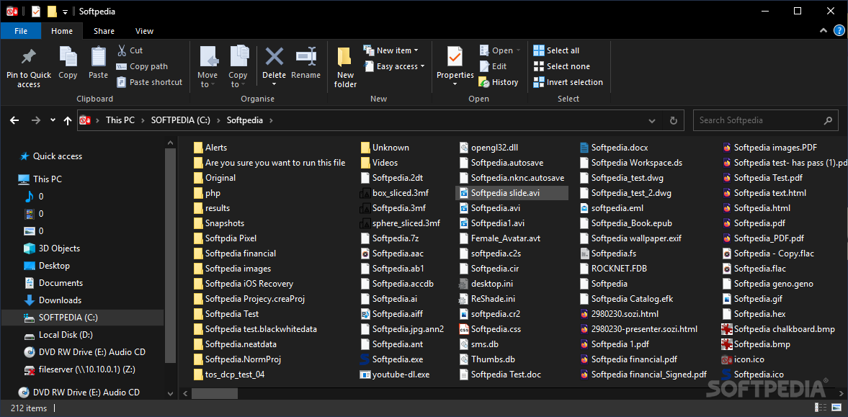848x417 pixels.
Task: Select the Softpedia.css file
Action: pyautogui.click(x=489, y=329)
